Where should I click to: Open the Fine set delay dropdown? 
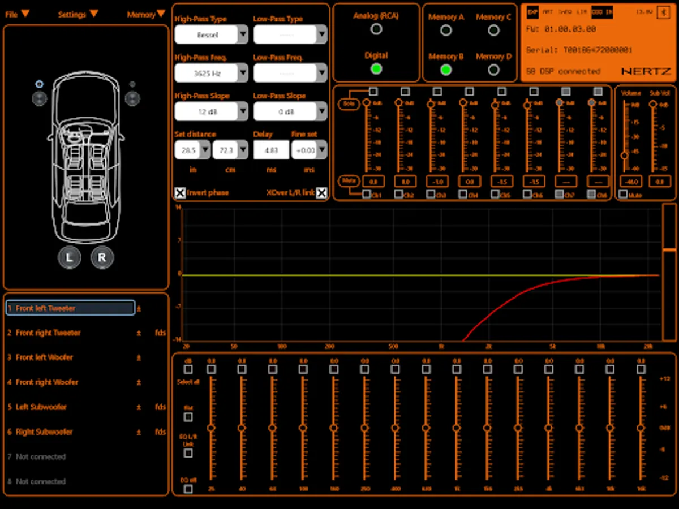pyautogui.click(x=309, y=150)
